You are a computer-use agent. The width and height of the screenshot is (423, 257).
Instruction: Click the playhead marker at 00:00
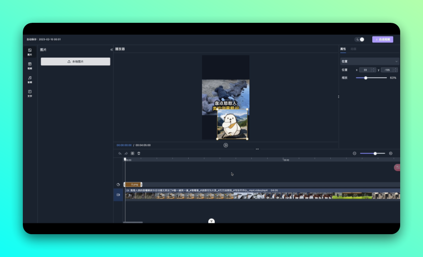pyautogui.click(x=125, y=159)
